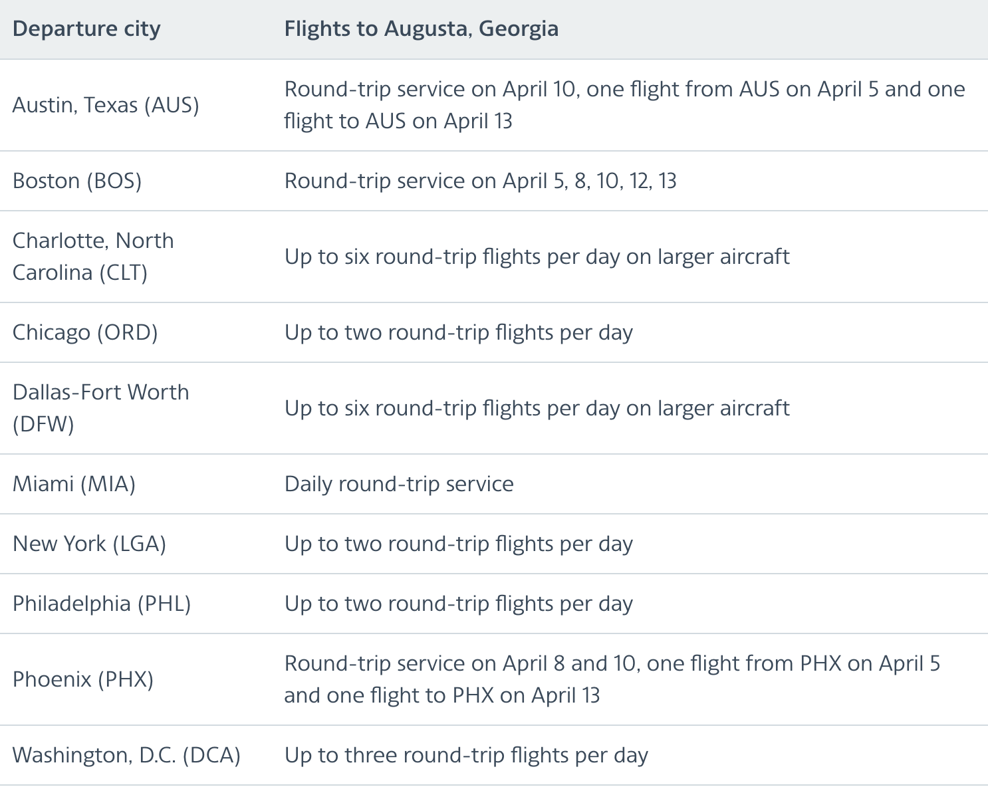
Task: Select the Phoenix April 8 and 10 schedule
Action: (x=612, y=679)
